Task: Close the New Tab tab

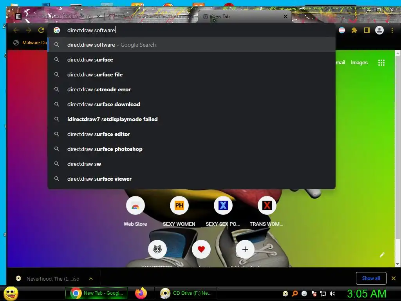Action: [285, 16]
